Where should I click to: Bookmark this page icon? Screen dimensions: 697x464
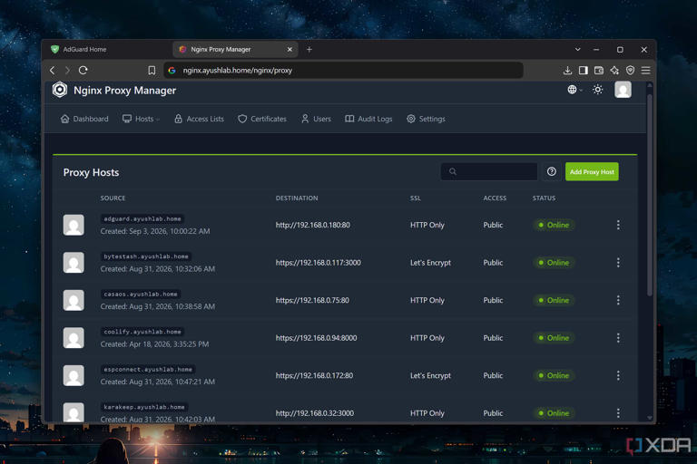coord(152,70)
